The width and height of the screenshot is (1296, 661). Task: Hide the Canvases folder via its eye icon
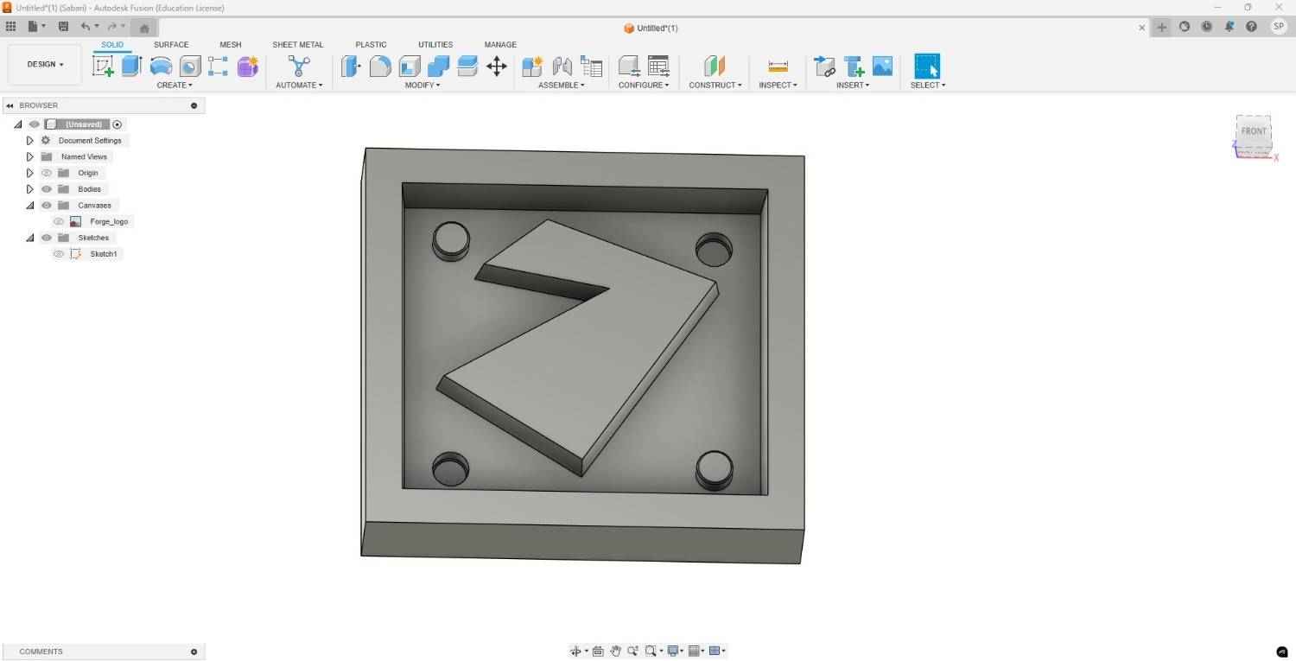tap(47, 206)
